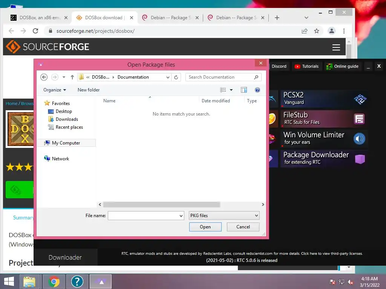Open the PKG files type dropdown
Viewport: 386px width, 289px height.
tap(224, 216)
